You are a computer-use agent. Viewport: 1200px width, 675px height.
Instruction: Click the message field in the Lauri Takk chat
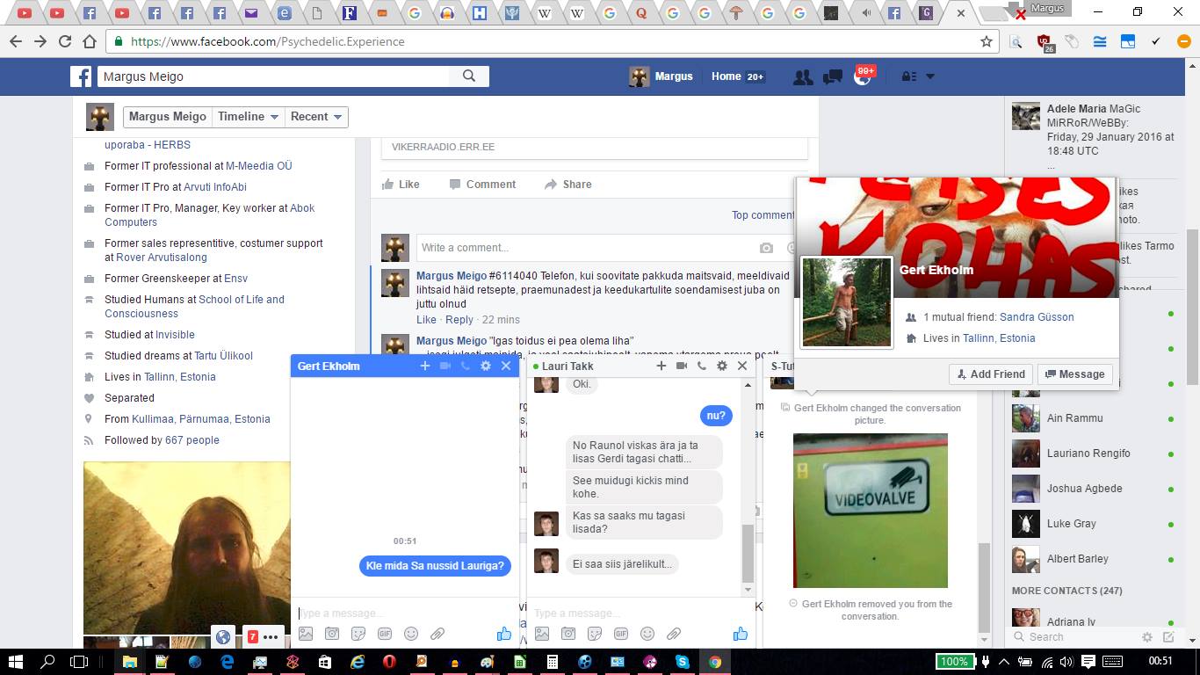641,613
